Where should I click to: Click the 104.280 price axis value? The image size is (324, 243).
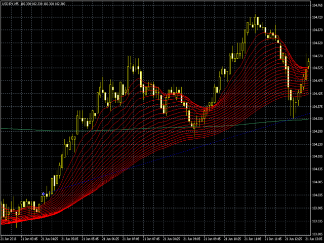pyautogui.click(x=317, y=132)
